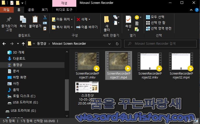Click 선택 안 함 select none
The height and width of the screenshot is (124, 200).
click(x=155, y=23)
